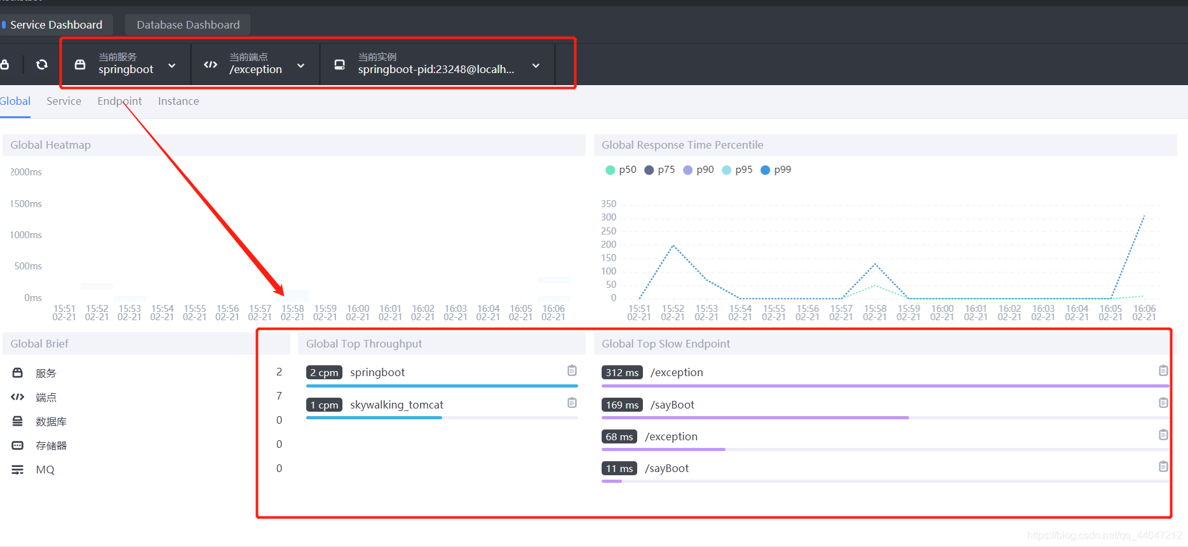Click skywalking_tomcat in Global Top Throughput

[396, 405]
